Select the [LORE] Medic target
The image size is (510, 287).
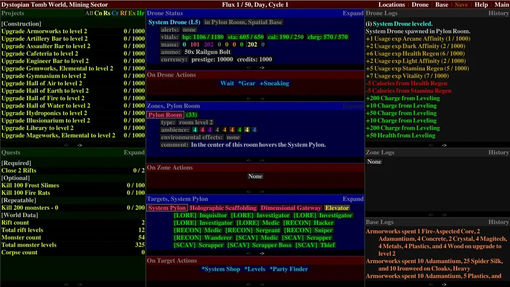click(x=257, y=223)
